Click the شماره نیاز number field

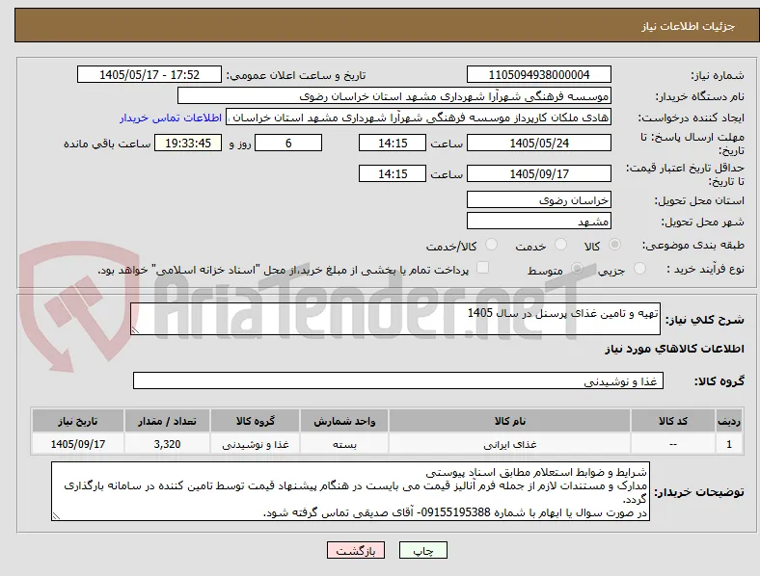(539, 74)
